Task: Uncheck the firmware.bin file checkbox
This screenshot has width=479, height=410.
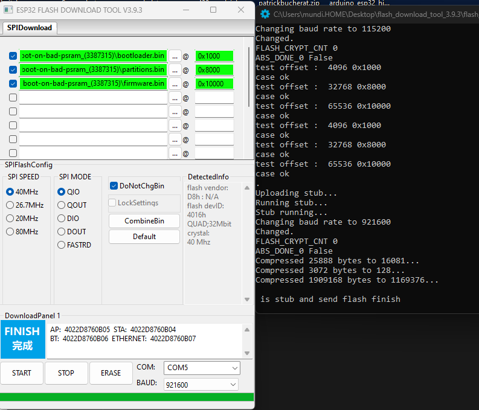Action: pos(13,84)
